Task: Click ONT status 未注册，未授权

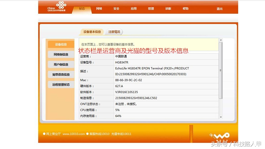Action: (x=126, y=104)
